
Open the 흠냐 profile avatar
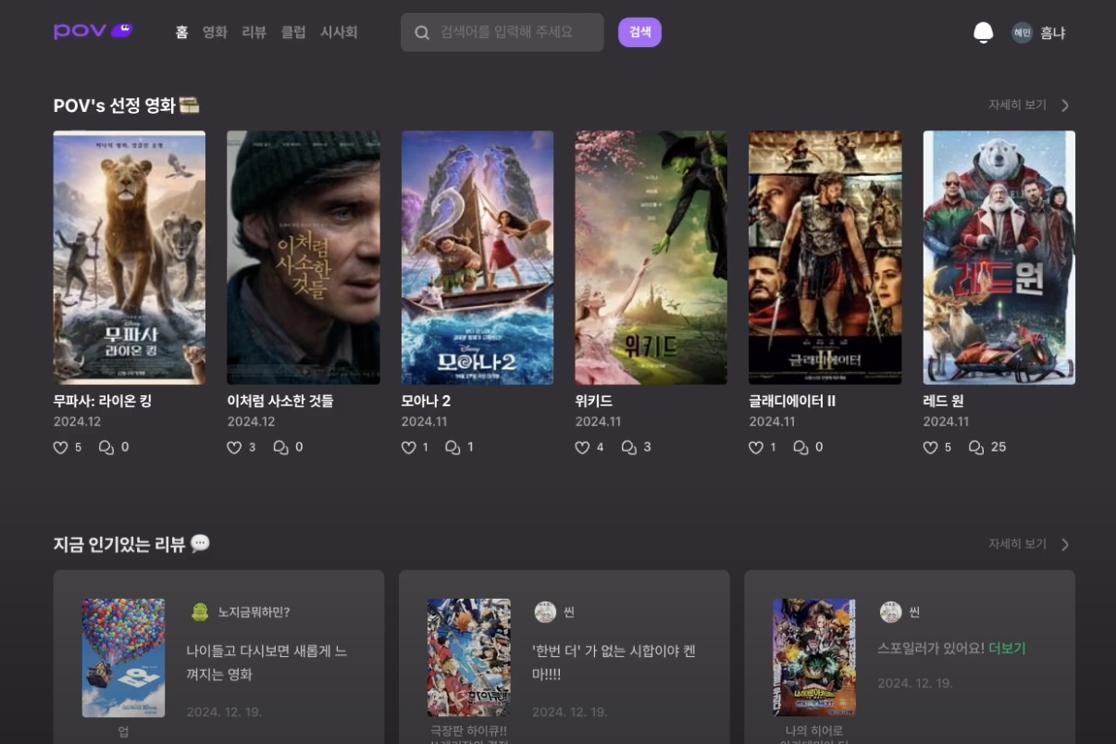pyautogui.click(x=1022, y=32)
